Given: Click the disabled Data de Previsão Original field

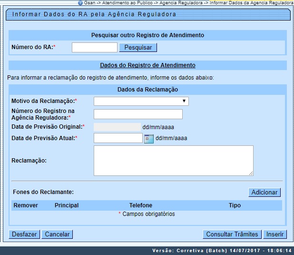Looking at the screenshot, I should [x=117, y=127].
